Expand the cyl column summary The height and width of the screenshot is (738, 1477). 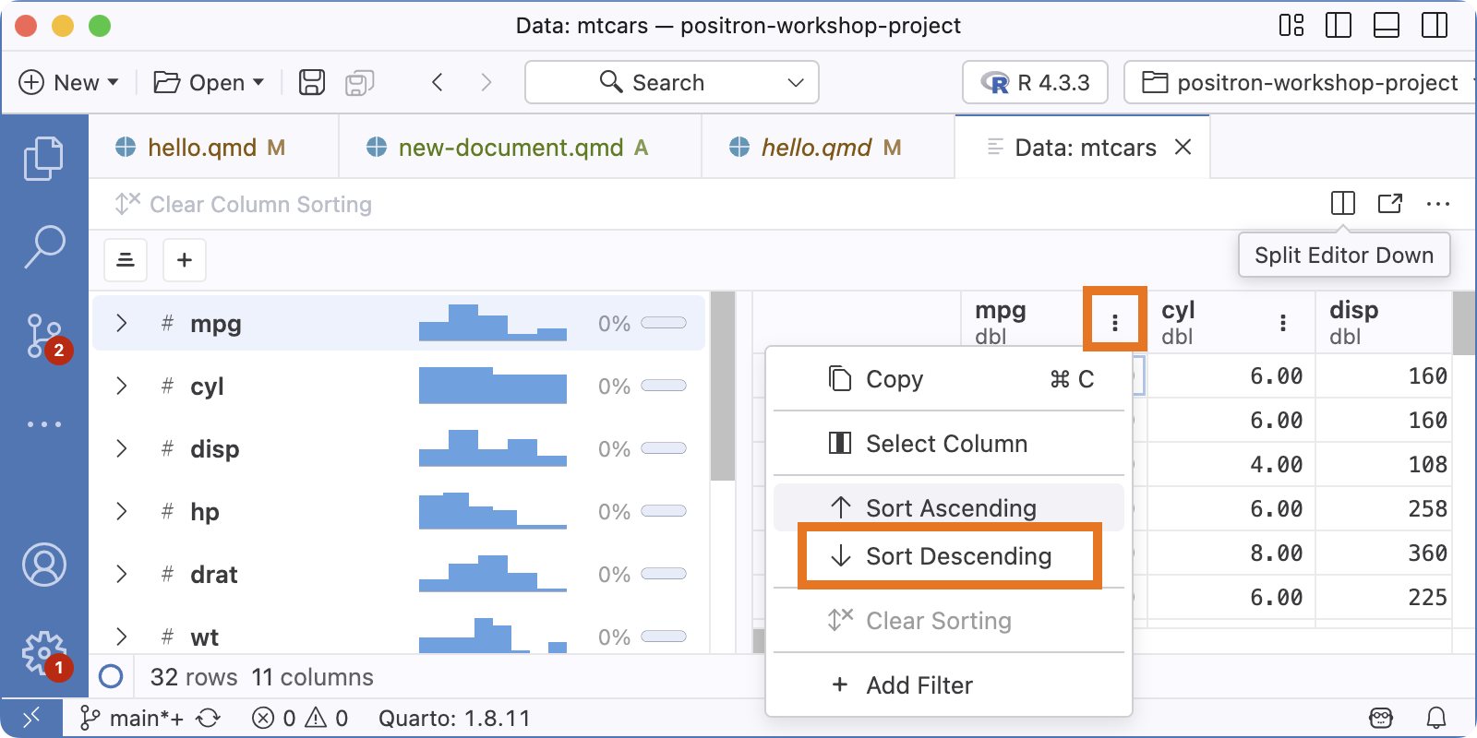121,386
